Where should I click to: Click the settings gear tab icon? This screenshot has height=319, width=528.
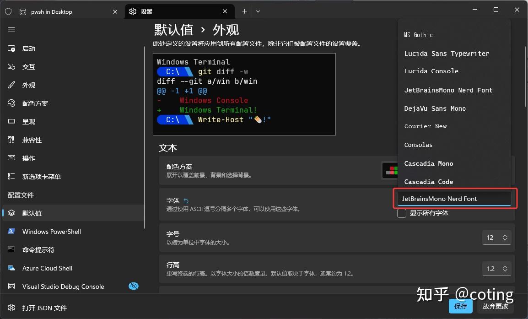(x=133, y=11)
